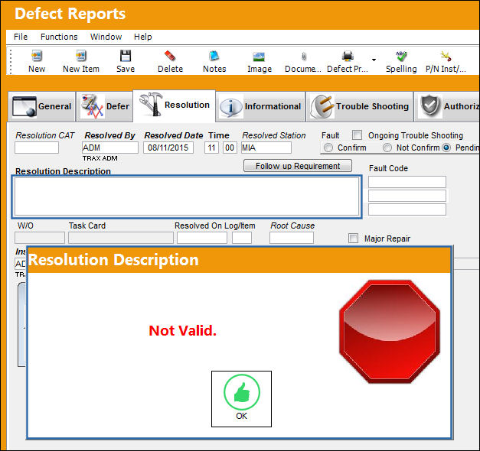Enable Ongoing Trouble Shooting checkbox
Image resolution: width=480 pixels, height=451 pixels.
(357, 135)
